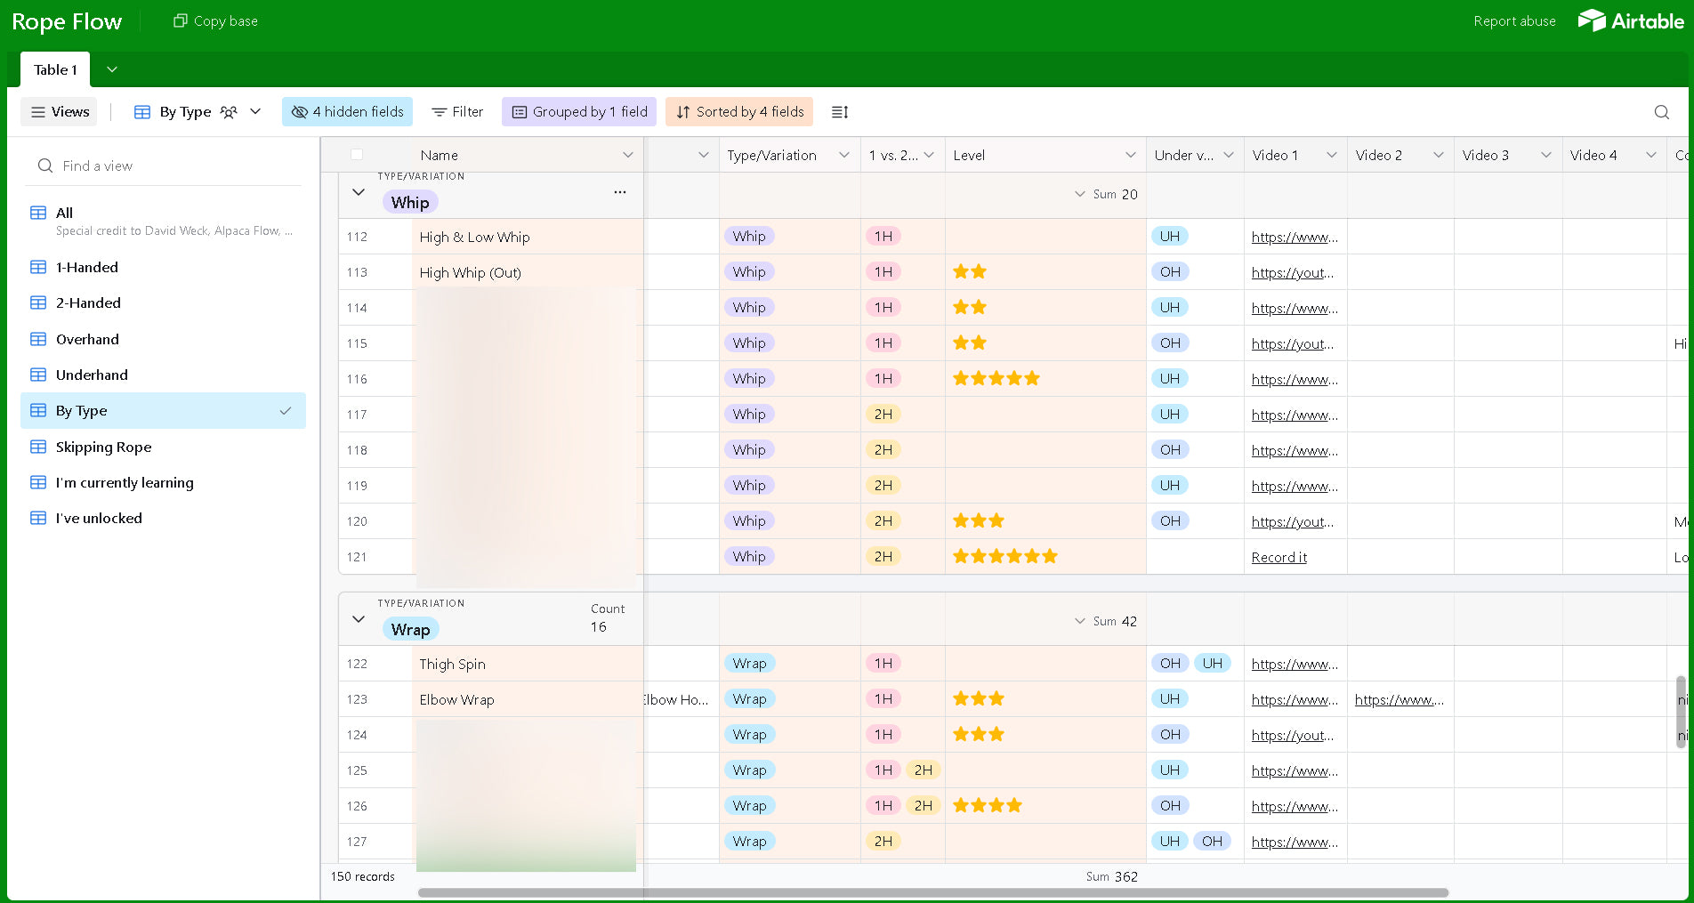The image size is (1694, 903).
Task: Click the Airtable logo
Action: pyautogui.click(x=1631, y=20)
